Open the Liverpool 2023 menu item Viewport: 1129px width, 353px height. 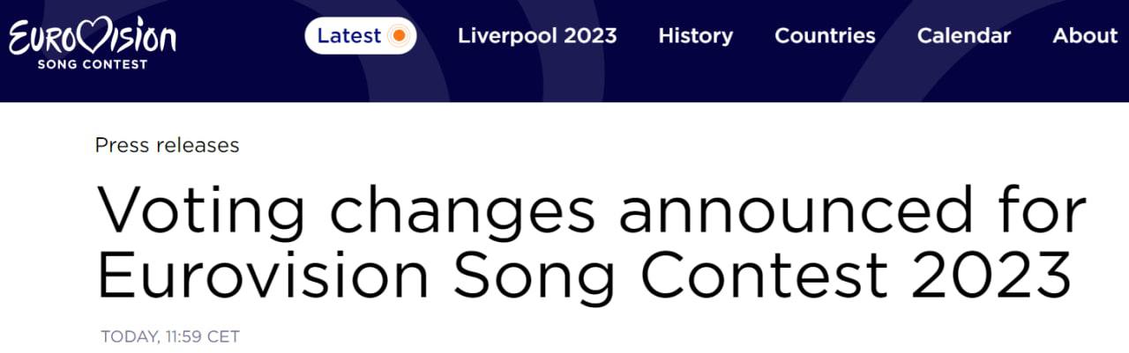coord(537,36)
